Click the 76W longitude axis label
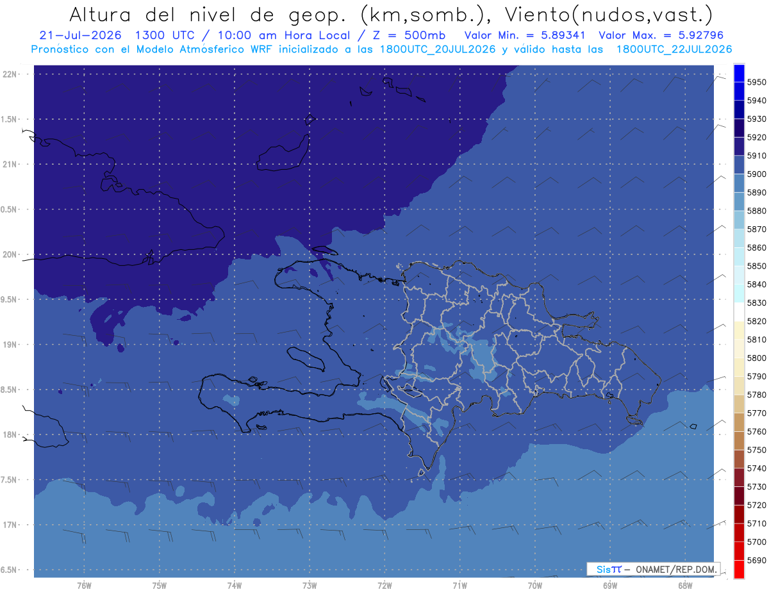This screenshot has height=594, width=769. tap(84, 586)
